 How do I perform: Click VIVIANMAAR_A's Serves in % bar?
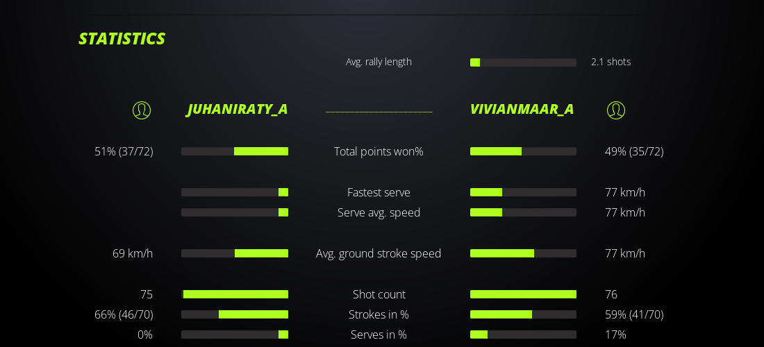click(523, 335)
